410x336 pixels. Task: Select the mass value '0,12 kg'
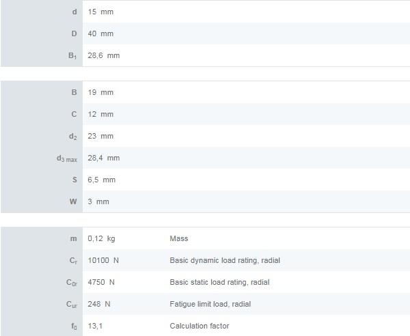click(x=101, y=238)
